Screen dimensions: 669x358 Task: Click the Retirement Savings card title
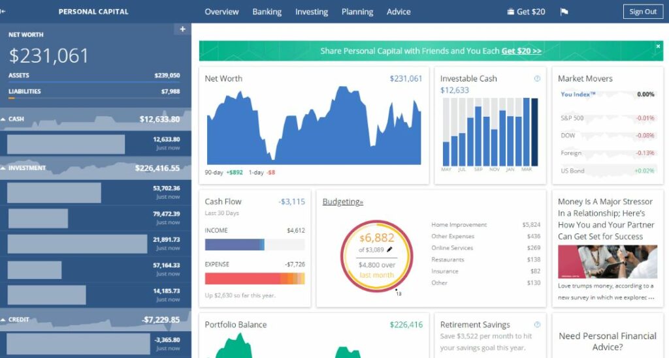tap(475, 325)
